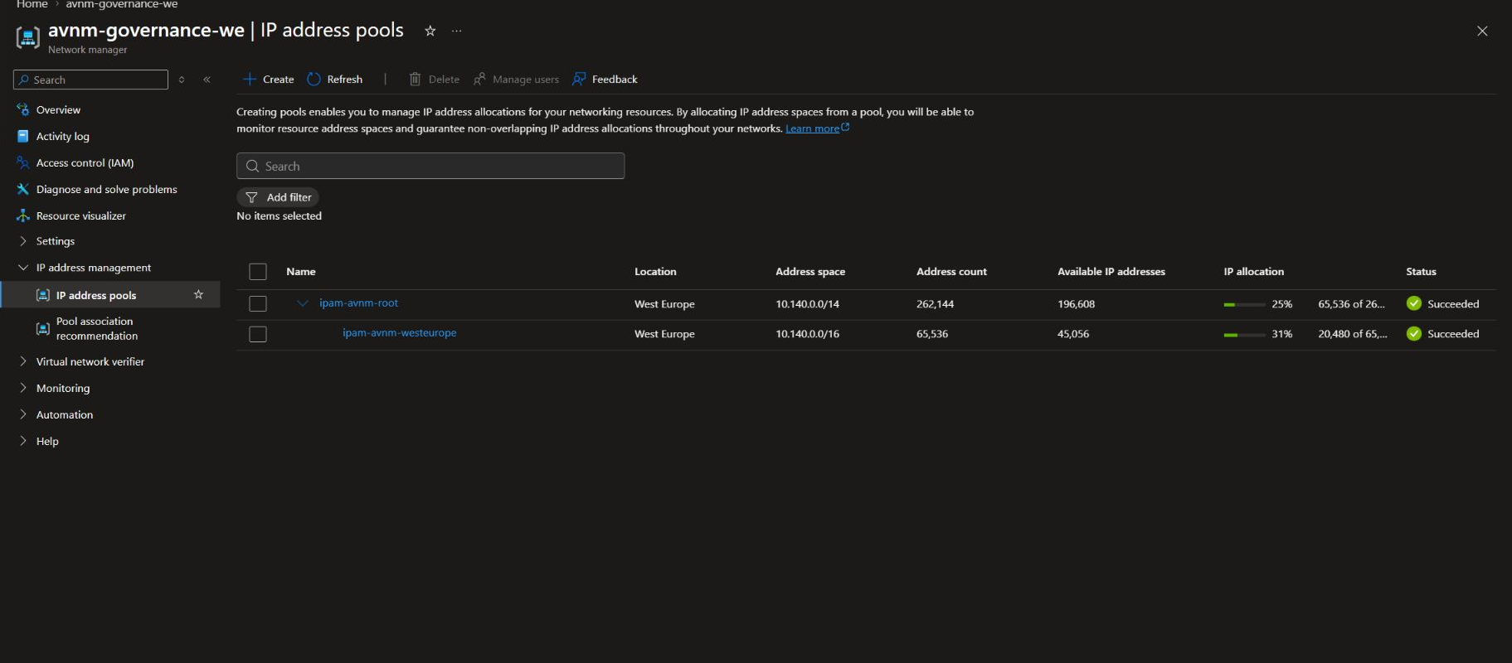Open the Activity log menu item
Image resolution: width=1512 pixels, height=663 pixels.
[x=62, y=136]
